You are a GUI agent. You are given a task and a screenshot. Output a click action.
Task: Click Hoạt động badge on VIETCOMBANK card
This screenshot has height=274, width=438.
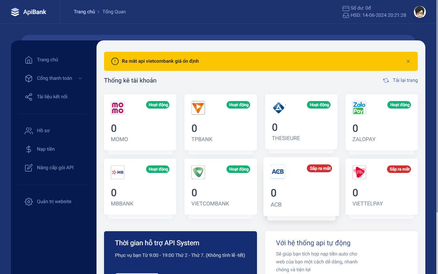click(239, 169)
